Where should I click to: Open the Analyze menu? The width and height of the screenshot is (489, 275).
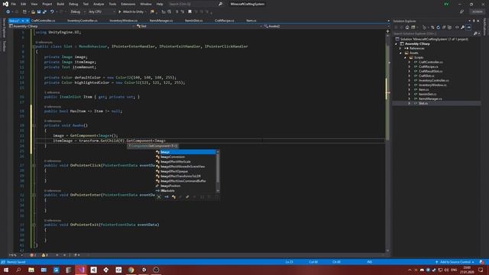click(x=99, y=4)
